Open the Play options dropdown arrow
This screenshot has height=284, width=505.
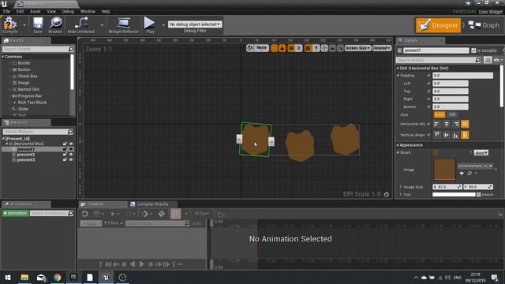tap(163, 25)
